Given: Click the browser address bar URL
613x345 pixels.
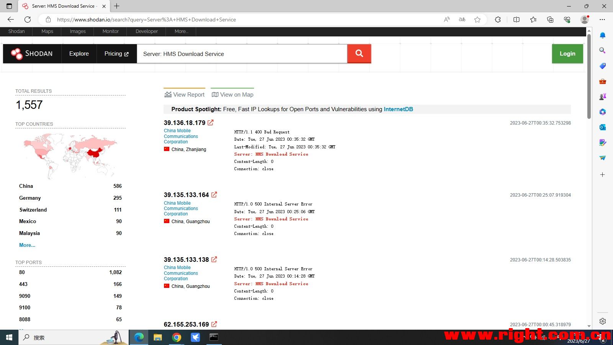Looking at the screenshot, I should pos(146,20).
